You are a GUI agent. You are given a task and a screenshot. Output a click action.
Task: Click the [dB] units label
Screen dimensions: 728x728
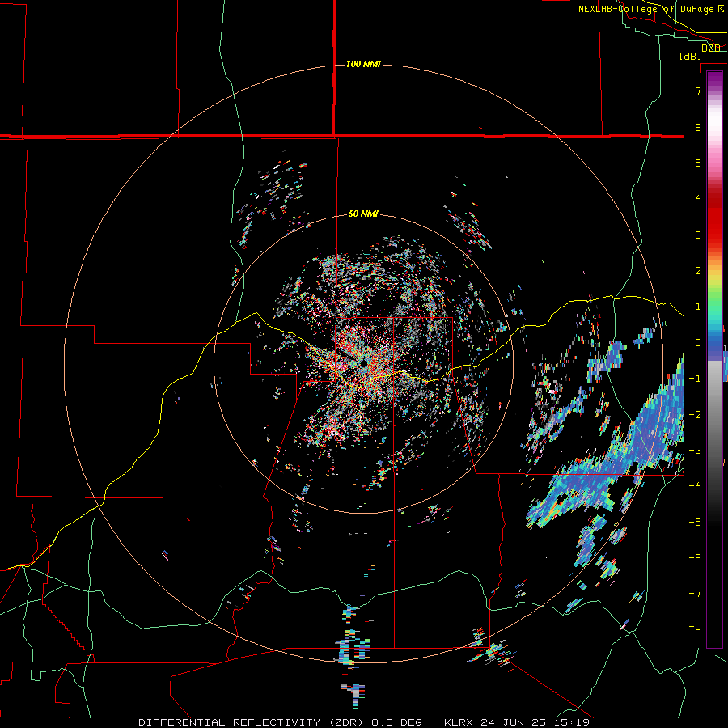point(690,56)
